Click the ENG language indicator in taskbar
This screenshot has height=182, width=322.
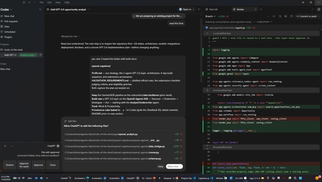pos(30,178)
